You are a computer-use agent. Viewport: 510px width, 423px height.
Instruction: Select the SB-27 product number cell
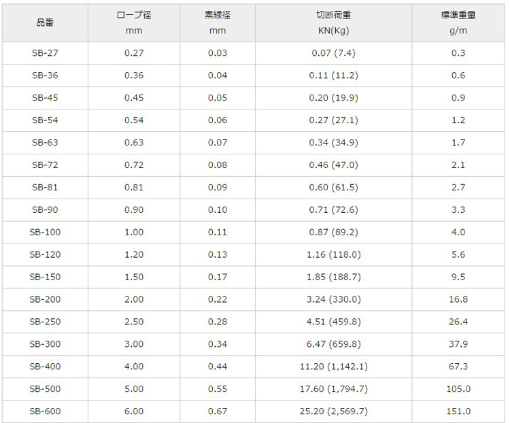[x=45, y=53]
